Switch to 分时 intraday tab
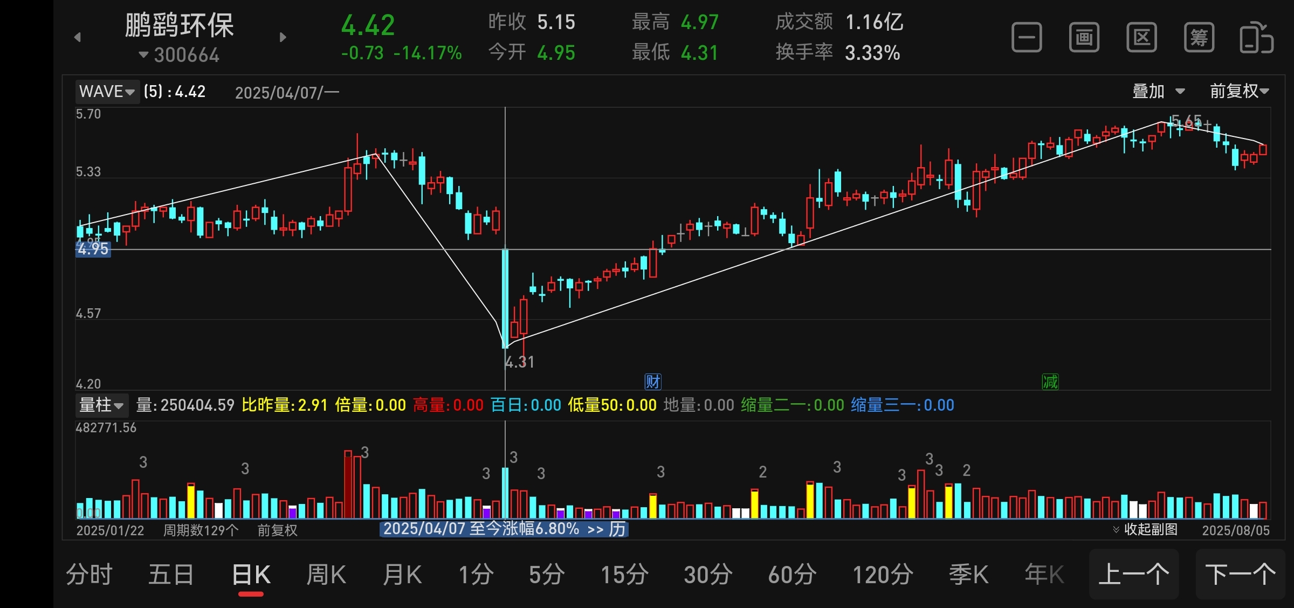This screenshot has height=608, width=1294. [x=89, y=575]
